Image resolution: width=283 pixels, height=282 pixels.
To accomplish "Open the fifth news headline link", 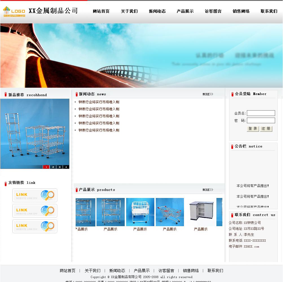I will 99,130.
